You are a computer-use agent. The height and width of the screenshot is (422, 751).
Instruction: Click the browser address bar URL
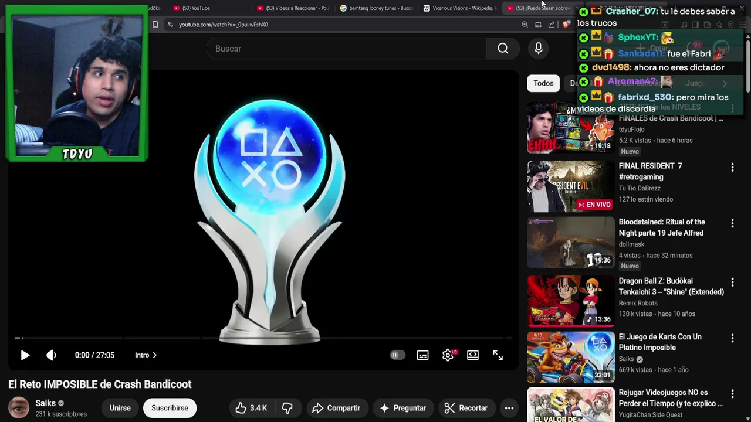224,25
